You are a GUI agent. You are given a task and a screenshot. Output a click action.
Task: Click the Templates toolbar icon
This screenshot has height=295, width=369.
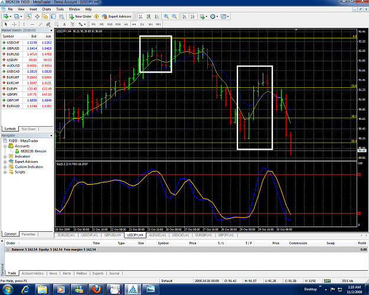(x=223, y=17)
